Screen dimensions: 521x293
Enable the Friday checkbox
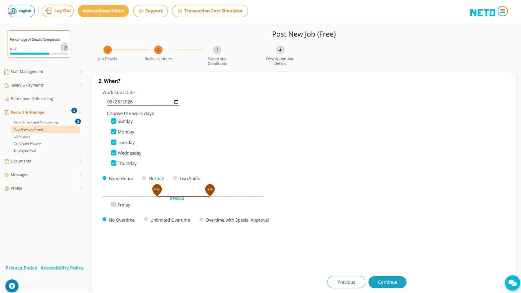[114, 205]
